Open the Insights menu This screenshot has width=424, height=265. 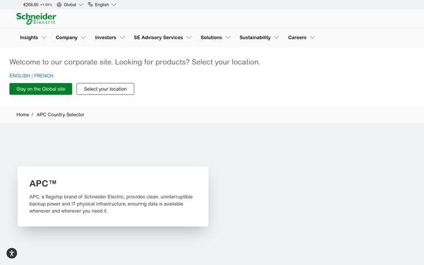[x=29, y=38]
